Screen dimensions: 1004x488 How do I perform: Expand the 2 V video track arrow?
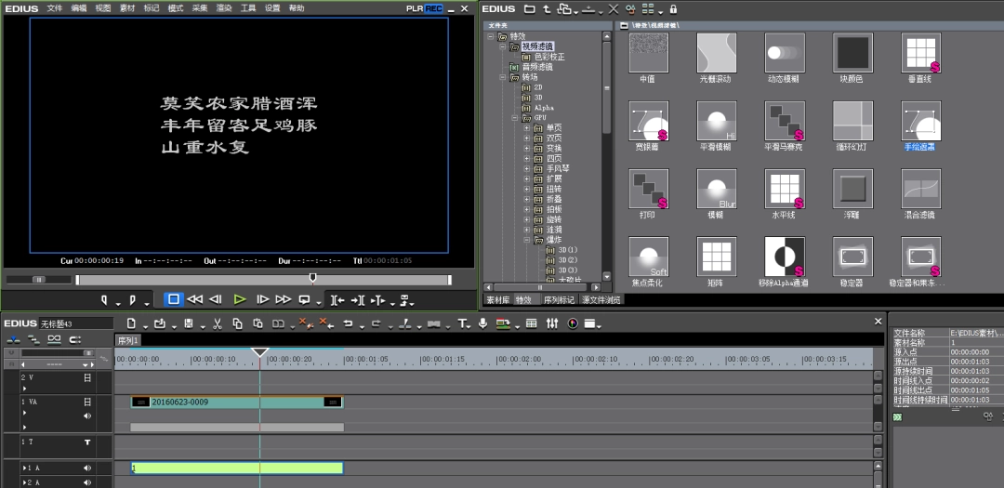(25, 389)
